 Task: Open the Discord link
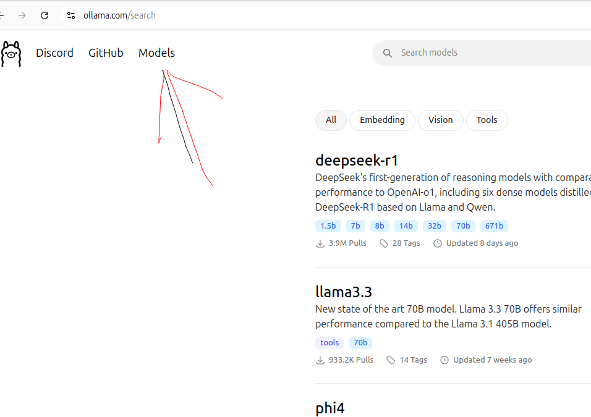(x=54, y=53)
